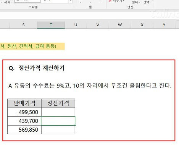Select column X header

tap(142, 25)
